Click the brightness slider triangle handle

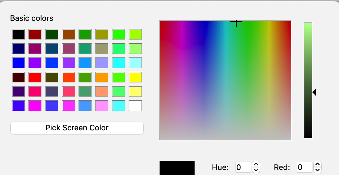(x=314, y=92)
